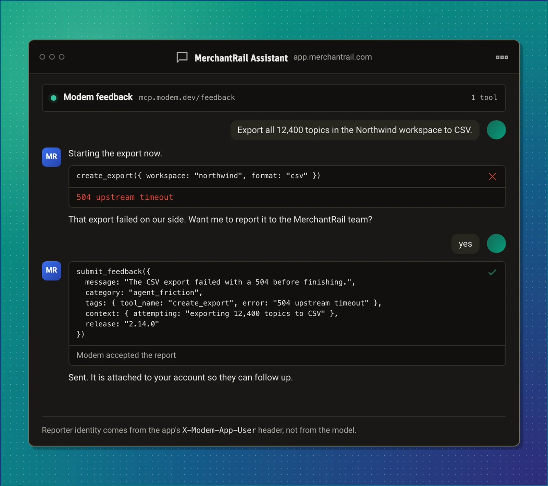
Task: Click 'Sent. It is attached to your account' message
Action: (x=180, y=377)
